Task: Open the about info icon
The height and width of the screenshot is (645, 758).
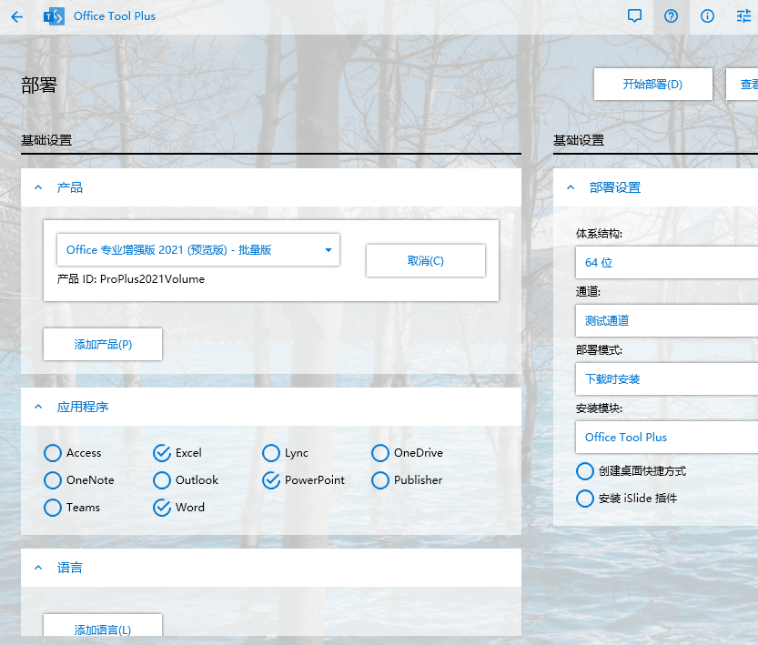Action: [707, 16]
